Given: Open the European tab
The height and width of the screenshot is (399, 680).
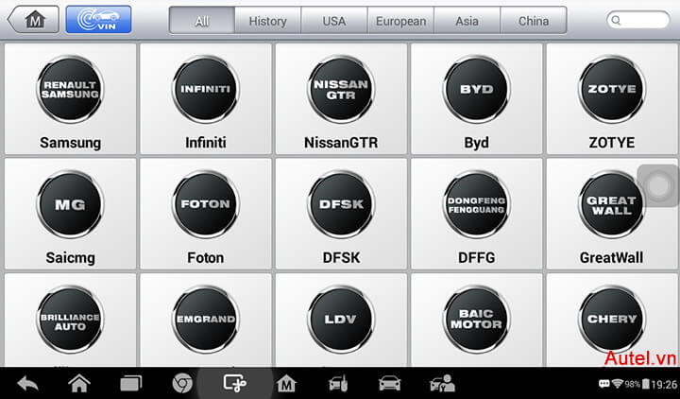Looking at the screenshot, I should pos(400,21).
